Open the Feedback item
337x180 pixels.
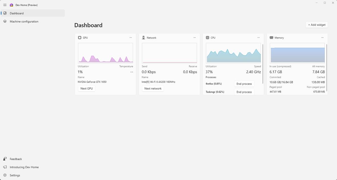33,159
